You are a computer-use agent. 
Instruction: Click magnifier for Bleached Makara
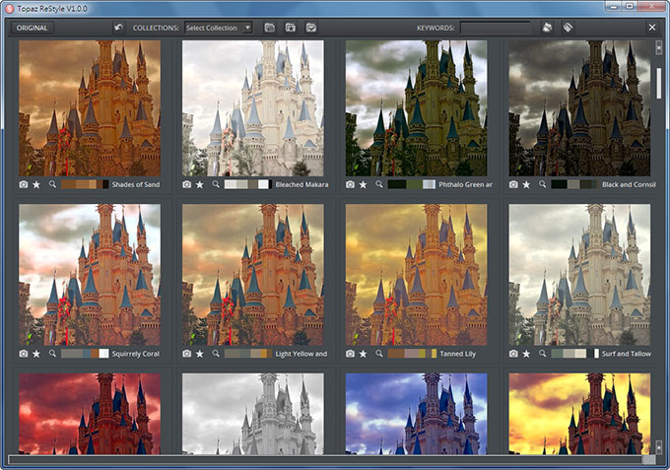point(216,184)
